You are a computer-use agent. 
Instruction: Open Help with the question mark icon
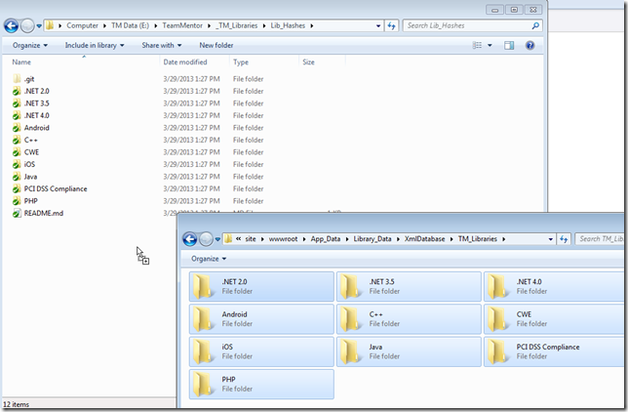pos(530,45)
